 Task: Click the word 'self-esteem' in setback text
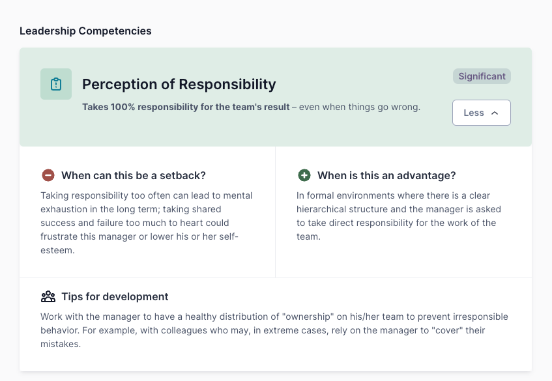click(x=229, y=237)
